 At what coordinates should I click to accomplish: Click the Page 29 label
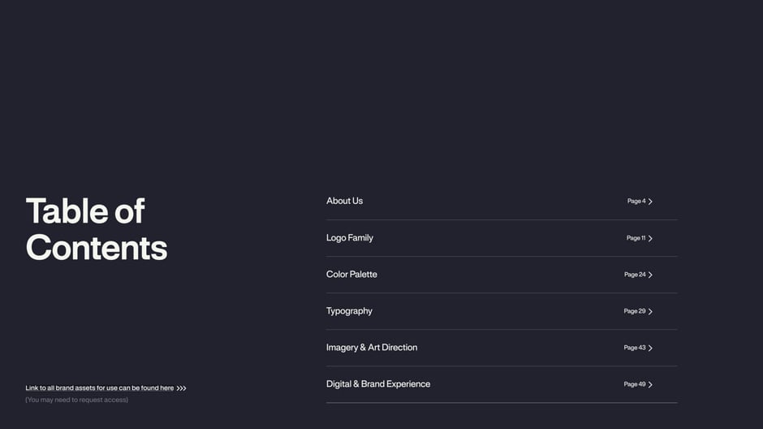pyautogui.click(x=635, y=311)
